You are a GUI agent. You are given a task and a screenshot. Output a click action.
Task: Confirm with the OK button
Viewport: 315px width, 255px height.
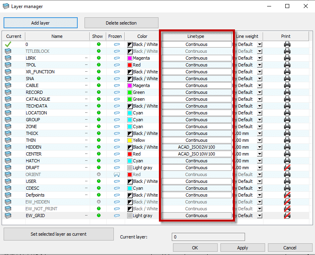coord(195,248)
